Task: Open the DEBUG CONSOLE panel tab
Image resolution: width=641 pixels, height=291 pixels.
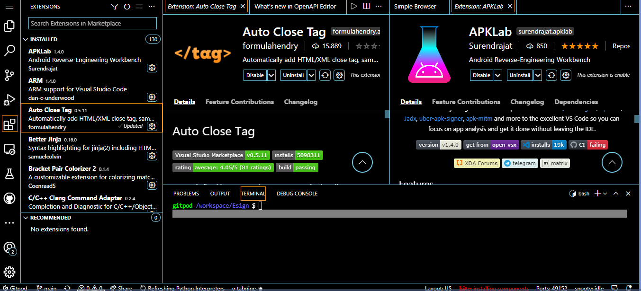Action: (297, 194)
